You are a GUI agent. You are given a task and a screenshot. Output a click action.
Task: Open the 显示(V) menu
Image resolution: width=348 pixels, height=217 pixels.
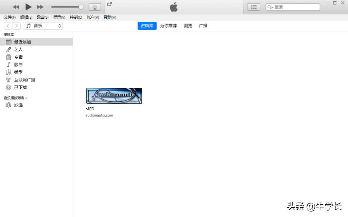coord(59,17)
